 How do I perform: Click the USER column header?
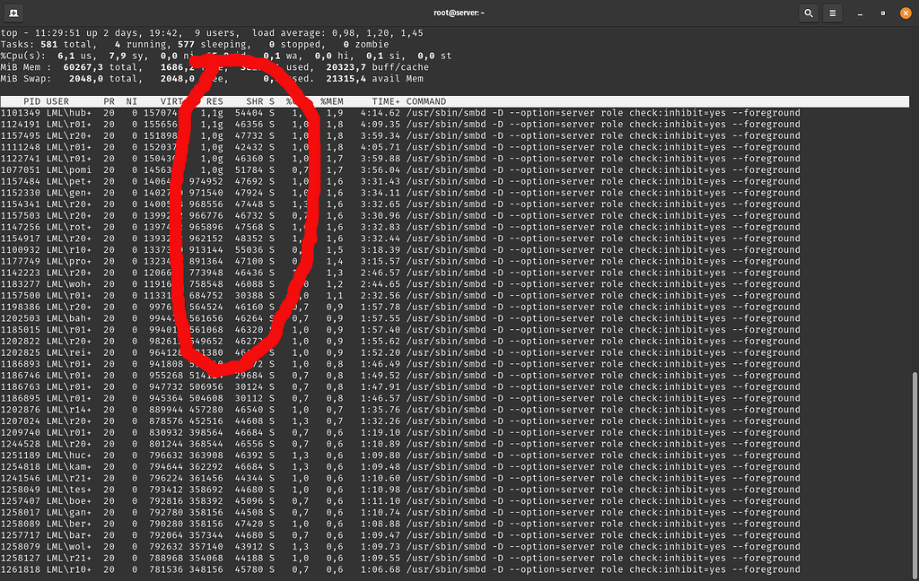(x=57, y=101)
